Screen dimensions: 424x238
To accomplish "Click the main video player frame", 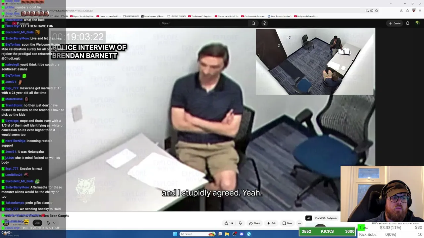I will tap(212, 119).
